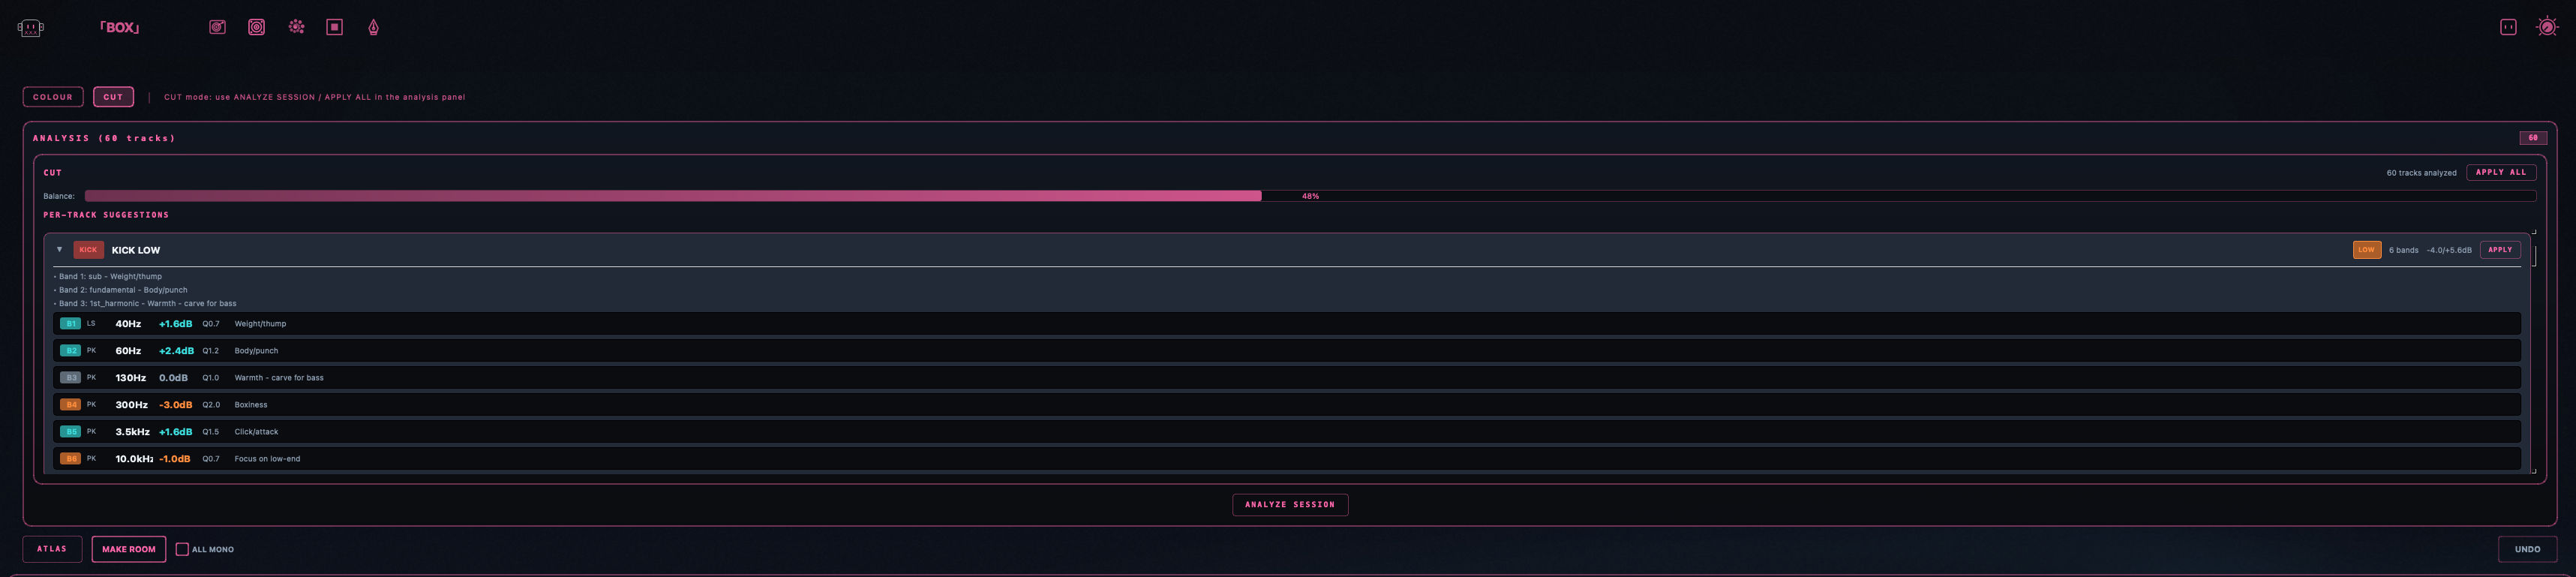The image size is (2576, 577).
Task: Select the B2 band badge
Action: [x=70, y=351]
